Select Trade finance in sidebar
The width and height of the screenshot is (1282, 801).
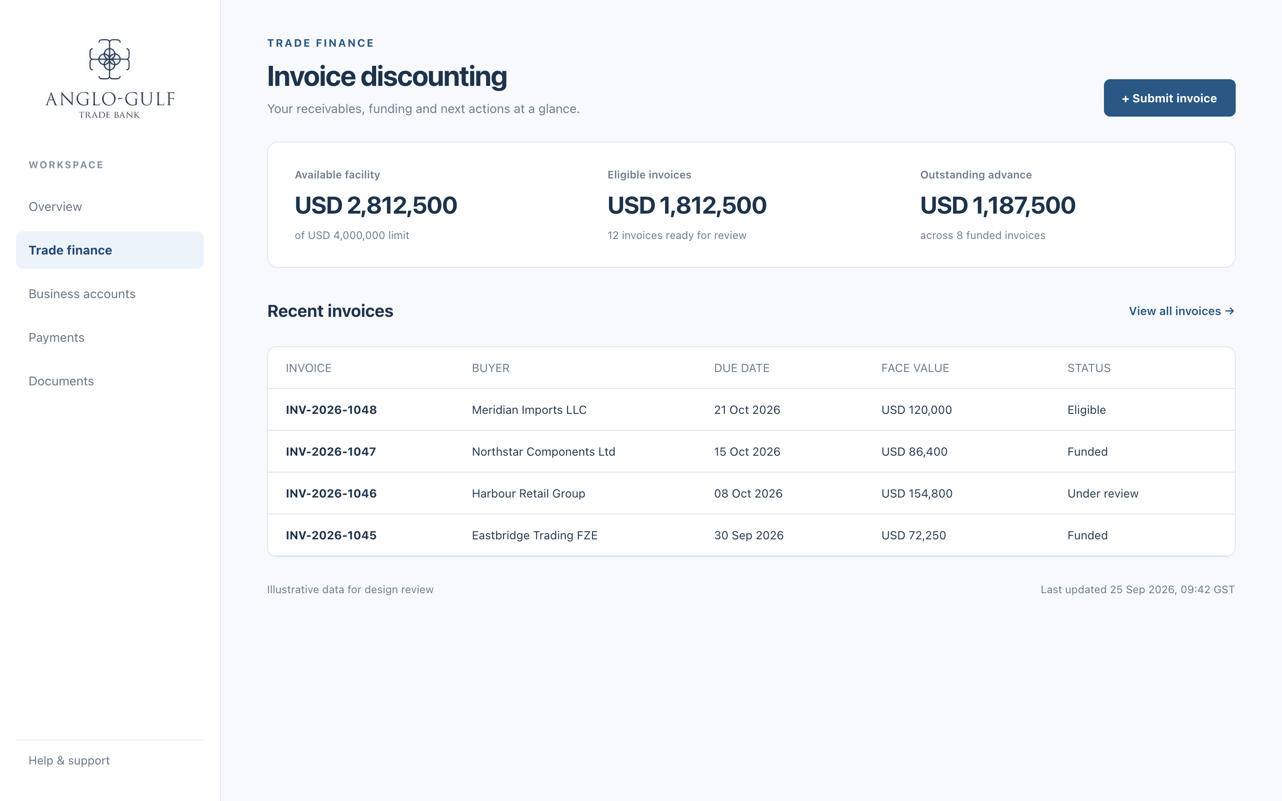tap(110, 250)
